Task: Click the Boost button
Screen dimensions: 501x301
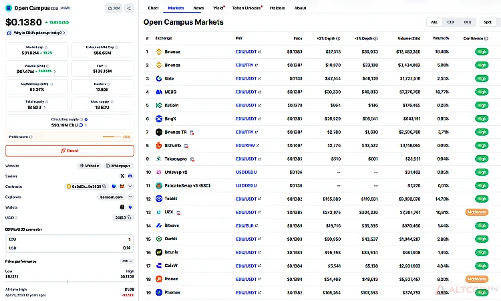Action: point(69,150)
